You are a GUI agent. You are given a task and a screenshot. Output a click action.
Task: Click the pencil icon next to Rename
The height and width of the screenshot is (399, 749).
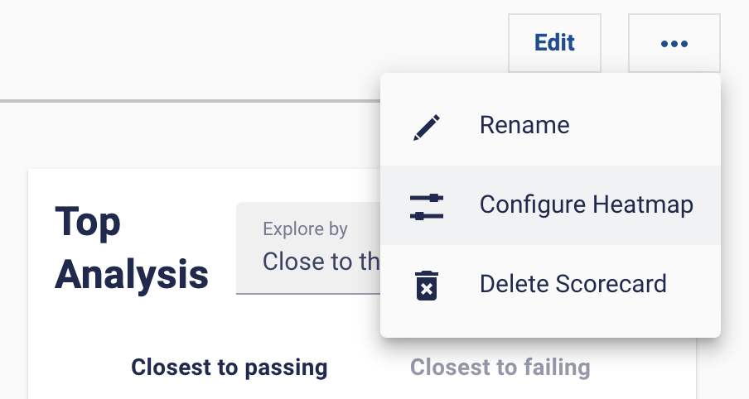tap(427, 127)
